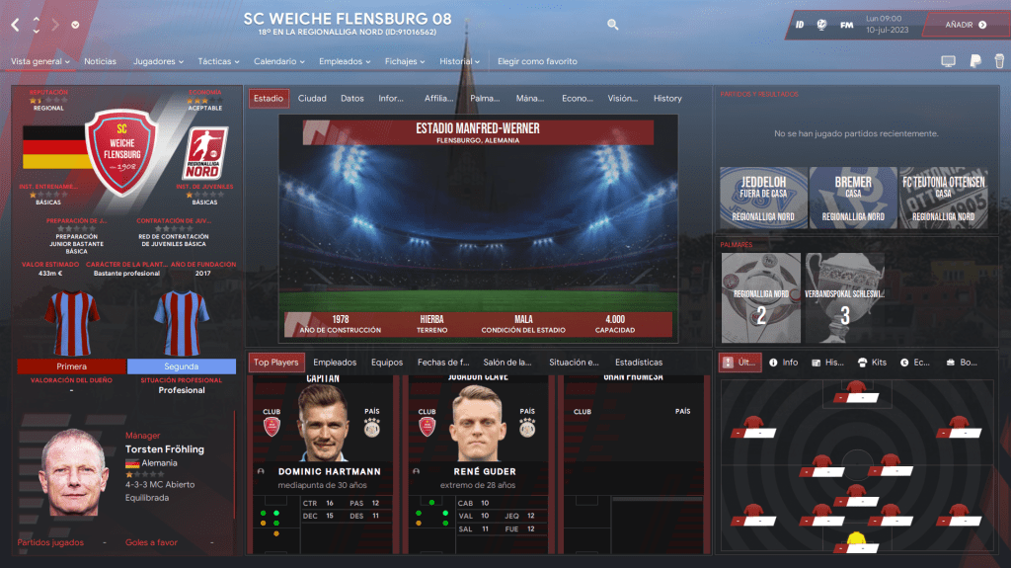1011x568 pixels.
Task: Click the AÑADIR button
Action: [966, 25]
